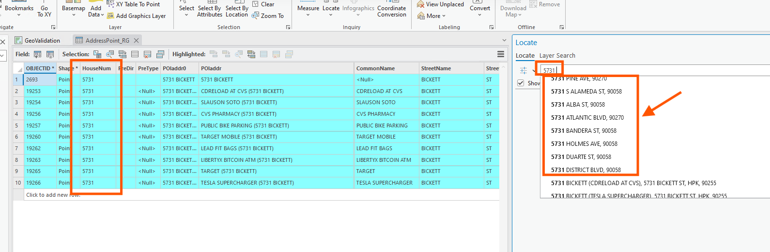
Task: Click the OBJECTID column header
Action: click(x=40, y=68)
